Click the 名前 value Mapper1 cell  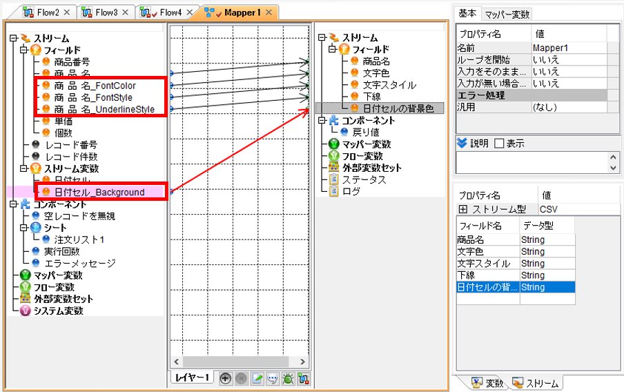pyautogui.click(x=569, y=48)
